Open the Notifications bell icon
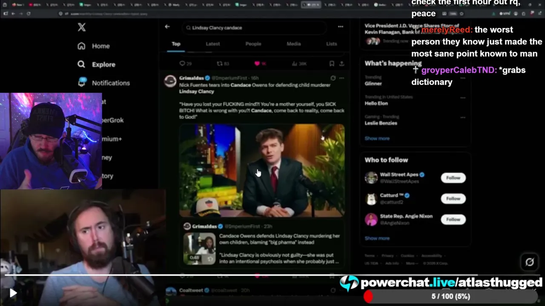 [82, 82]
